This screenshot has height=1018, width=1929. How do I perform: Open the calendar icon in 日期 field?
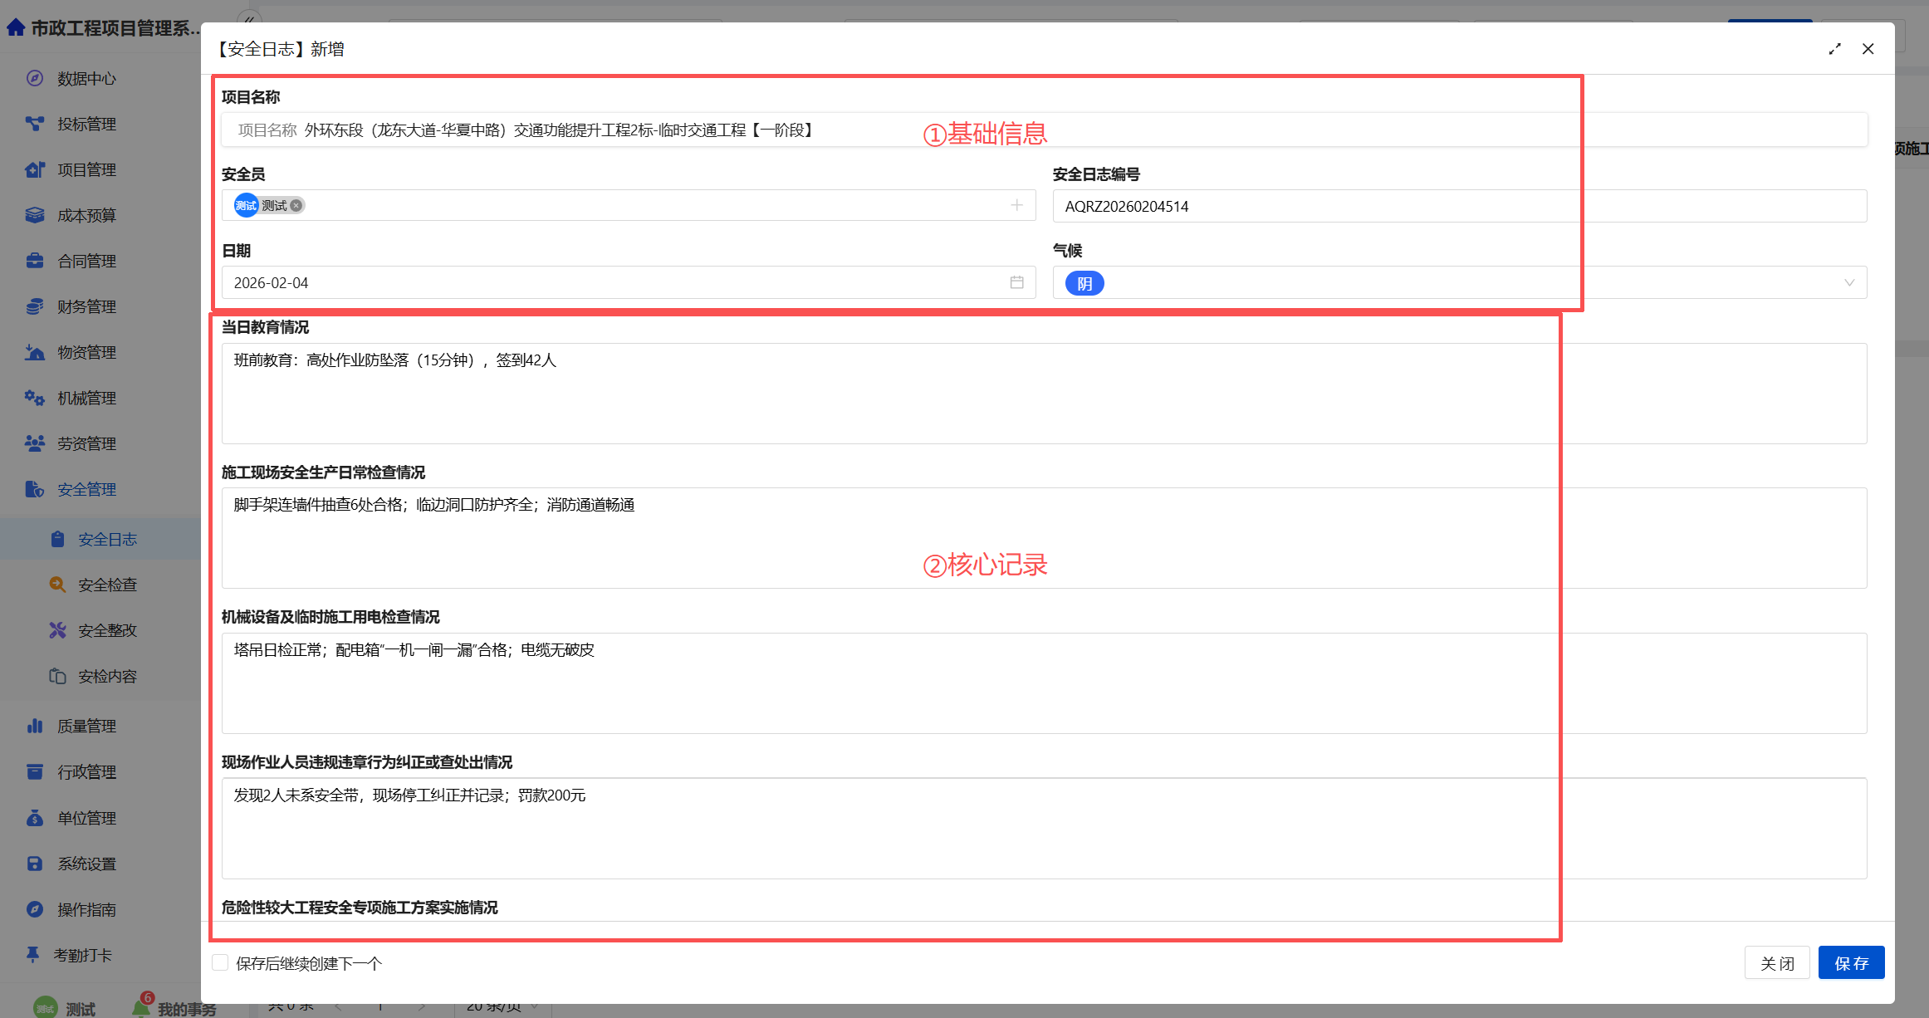[x=1016, y=282]
